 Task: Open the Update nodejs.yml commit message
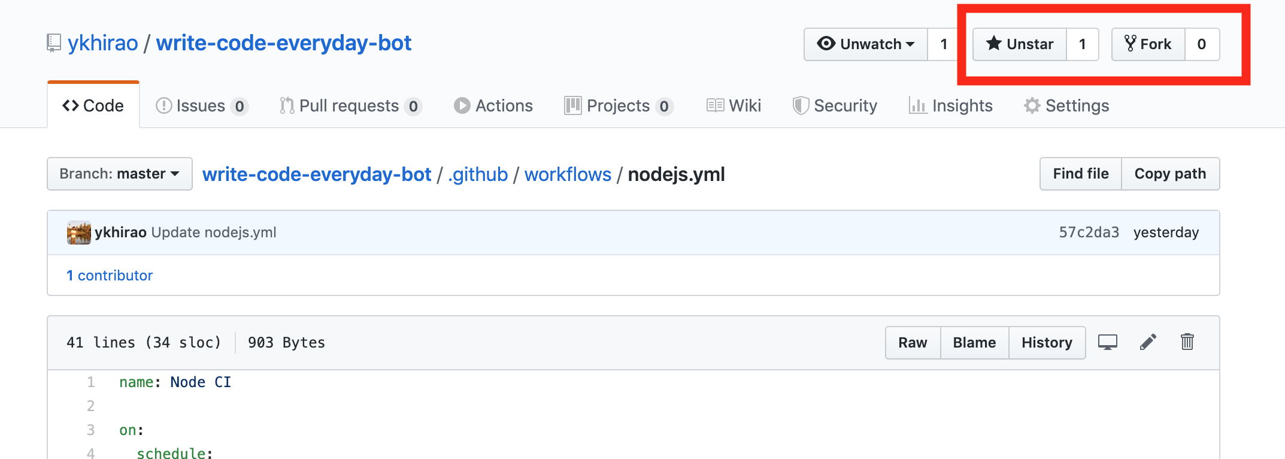pos(214,232)
